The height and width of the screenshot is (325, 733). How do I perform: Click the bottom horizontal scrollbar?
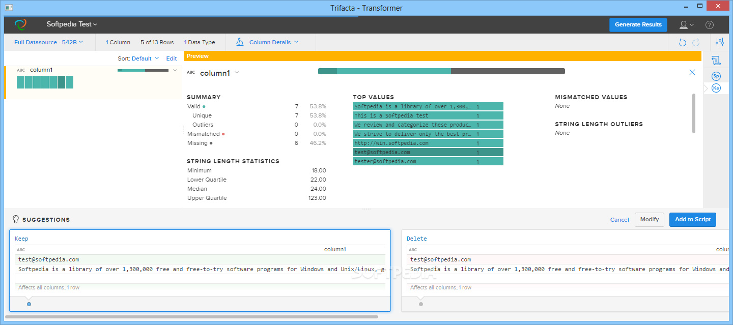[191, 317]
